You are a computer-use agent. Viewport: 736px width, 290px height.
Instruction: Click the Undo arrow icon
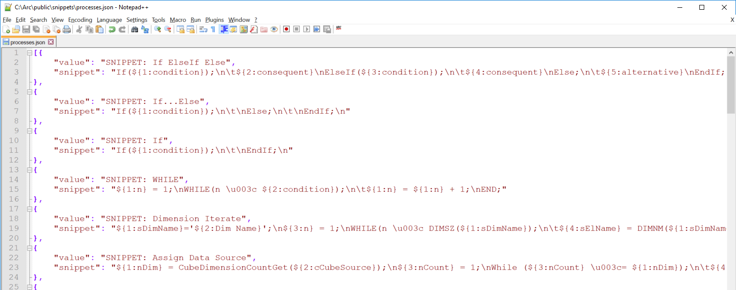112,29
